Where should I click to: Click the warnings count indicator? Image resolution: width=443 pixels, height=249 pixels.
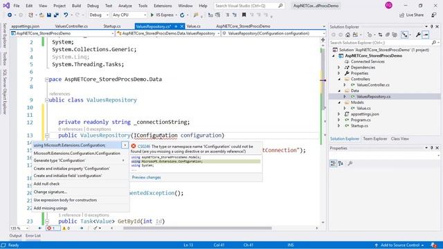[x=66, y=228]
